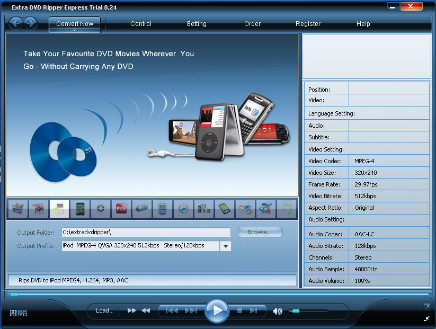Screen dimensions: 436x329
Task: Click the film reel profile icon
Action: (x=101, y=209)
